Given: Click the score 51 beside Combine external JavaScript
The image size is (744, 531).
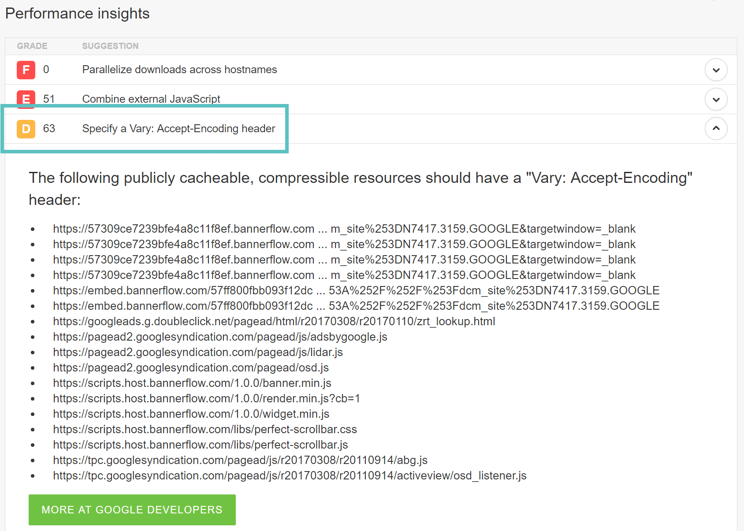Looking at the screenshot, I should [x=48, y=99].
